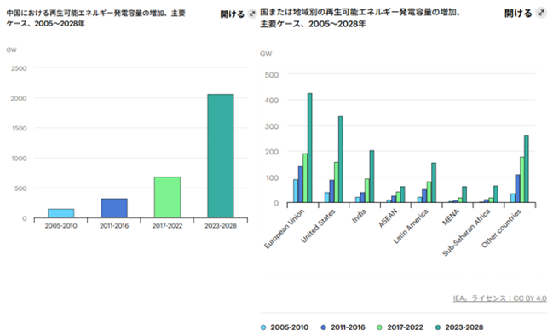
Task: Click United States 2023-2028 bar
Action: (341, 159)
